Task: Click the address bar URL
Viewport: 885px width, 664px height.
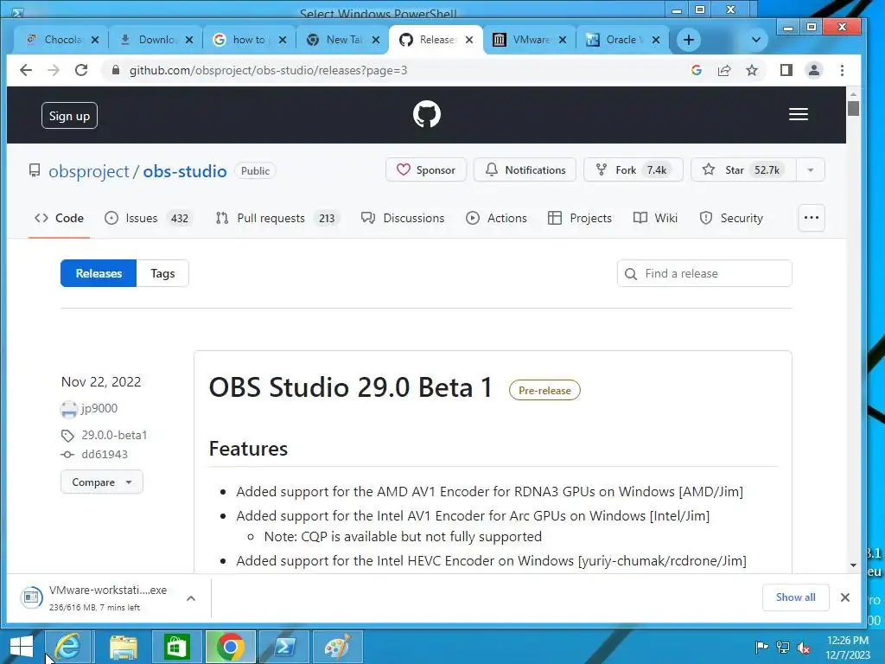Action: tap(268, 70)
